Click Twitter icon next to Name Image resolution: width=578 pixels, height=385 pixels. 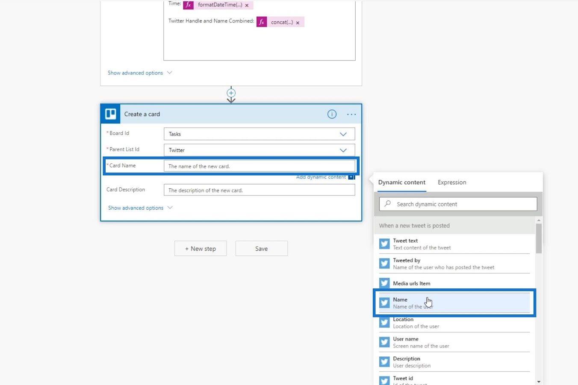point(384,303)
